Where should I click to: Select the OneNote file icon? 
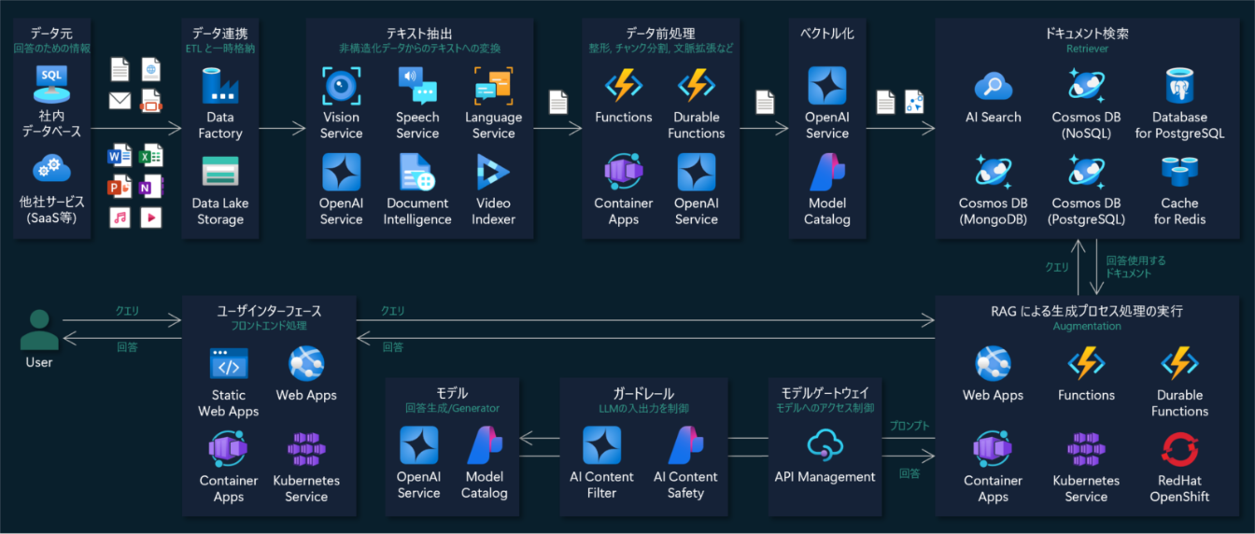pyautogui.click(x=151, y=187)
